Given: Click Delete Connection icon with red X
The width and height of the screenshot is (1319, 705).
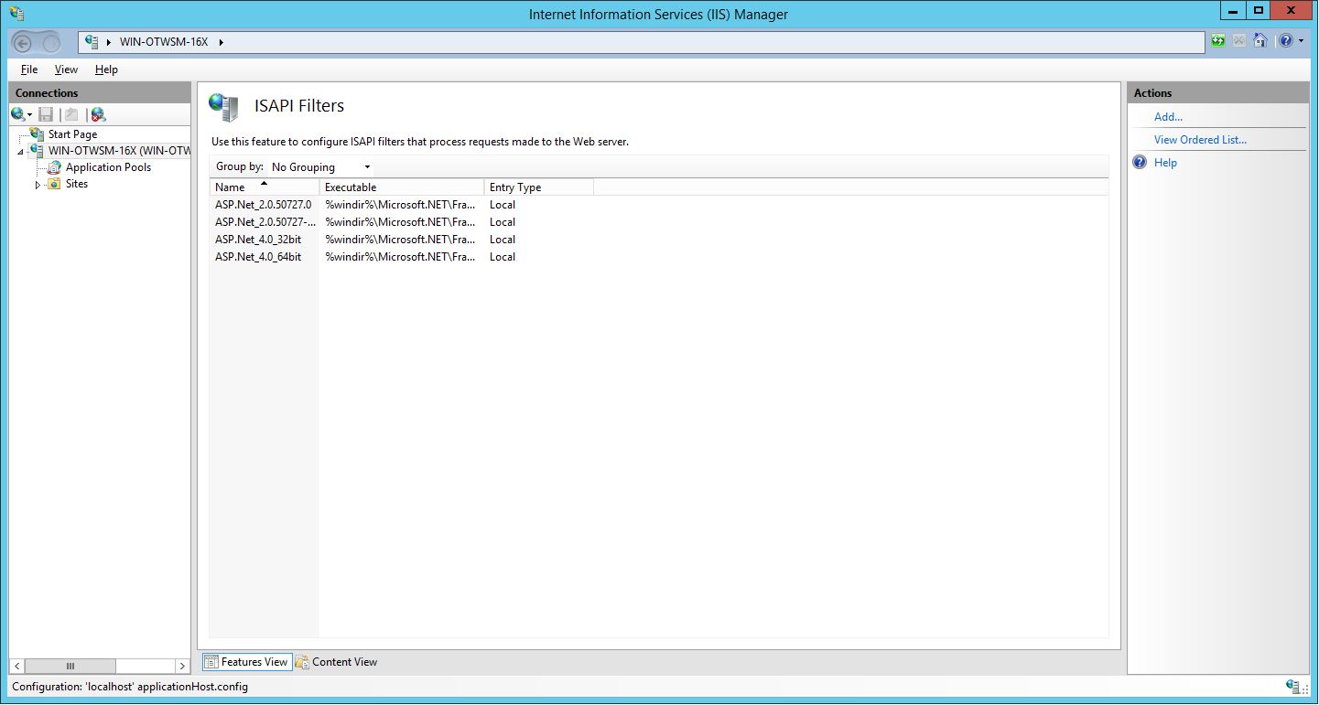Looking at the screenshot, I should pyautogui.click(x=98, y=114).
